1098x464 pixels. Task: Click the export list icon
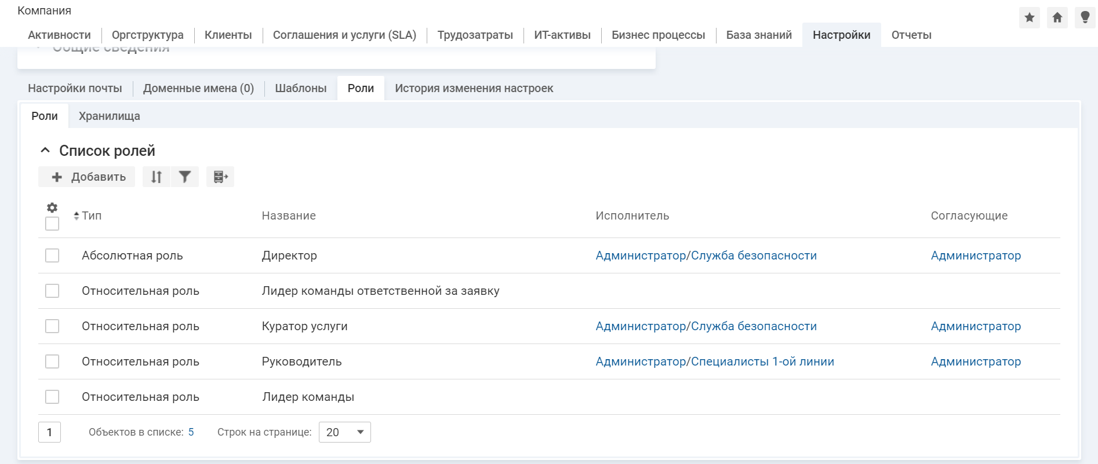pyautogui.click(x=220, y=177)
